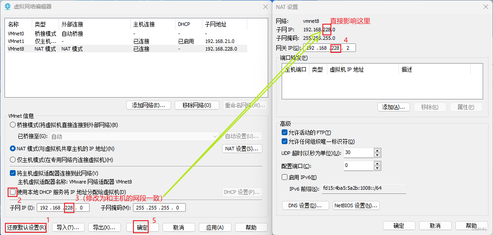Increase 配置端口 with up arrow
The width and height of the screenshot is (493, 235).
tap(377, 163)
